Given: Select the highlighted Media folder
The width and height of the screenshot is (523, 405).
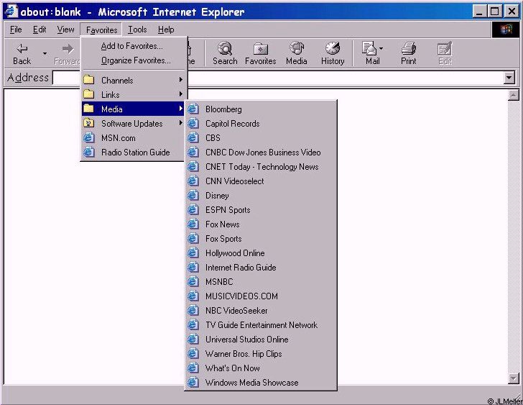Looking at the screenshot, I should (x=133, y=109).
